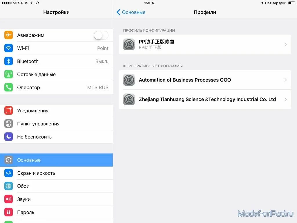
Task: Tap the flower Обои icon
Action: pos(8,186)
